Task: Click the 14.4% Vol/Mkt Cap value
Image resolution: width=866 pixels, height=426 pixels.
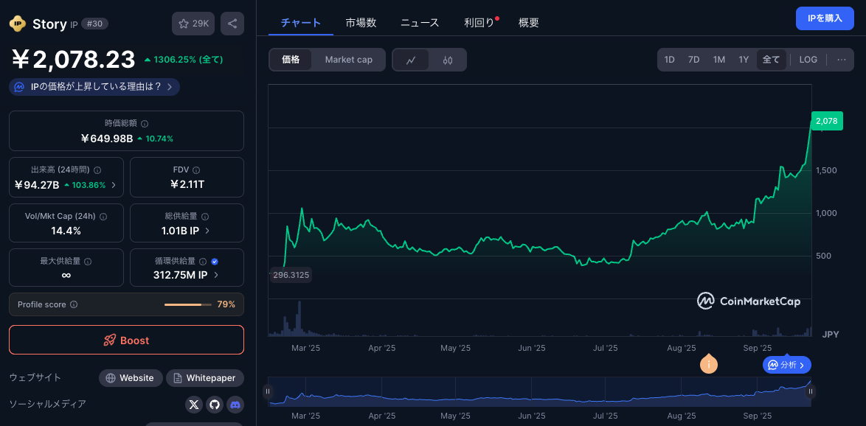Action: (x=66, y=231)
